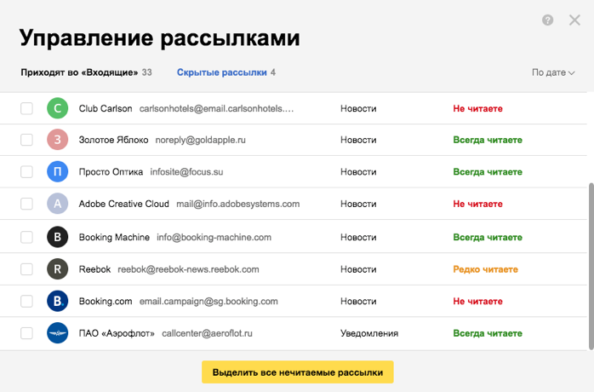Click the Аэрофлот logo avatar
594x392 pixels.
(x=58, y=333)
